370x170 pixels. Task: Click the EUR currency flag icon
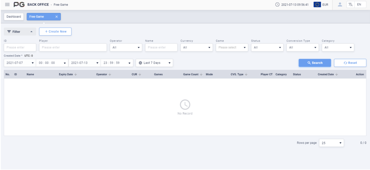pyautogui.click(x=317, y=5)
